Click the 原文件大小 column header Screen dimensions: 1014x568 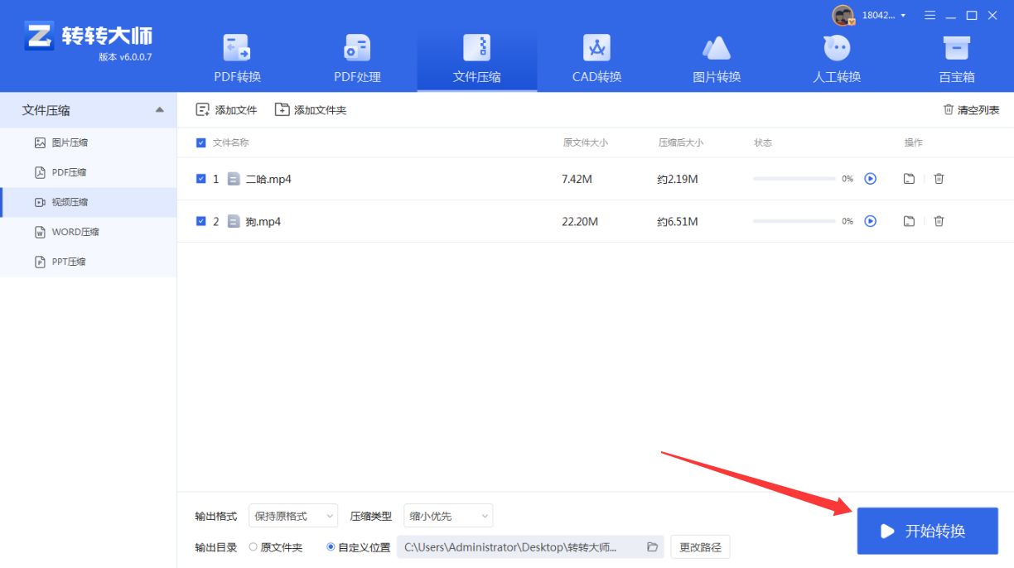[x=585, y=142]
